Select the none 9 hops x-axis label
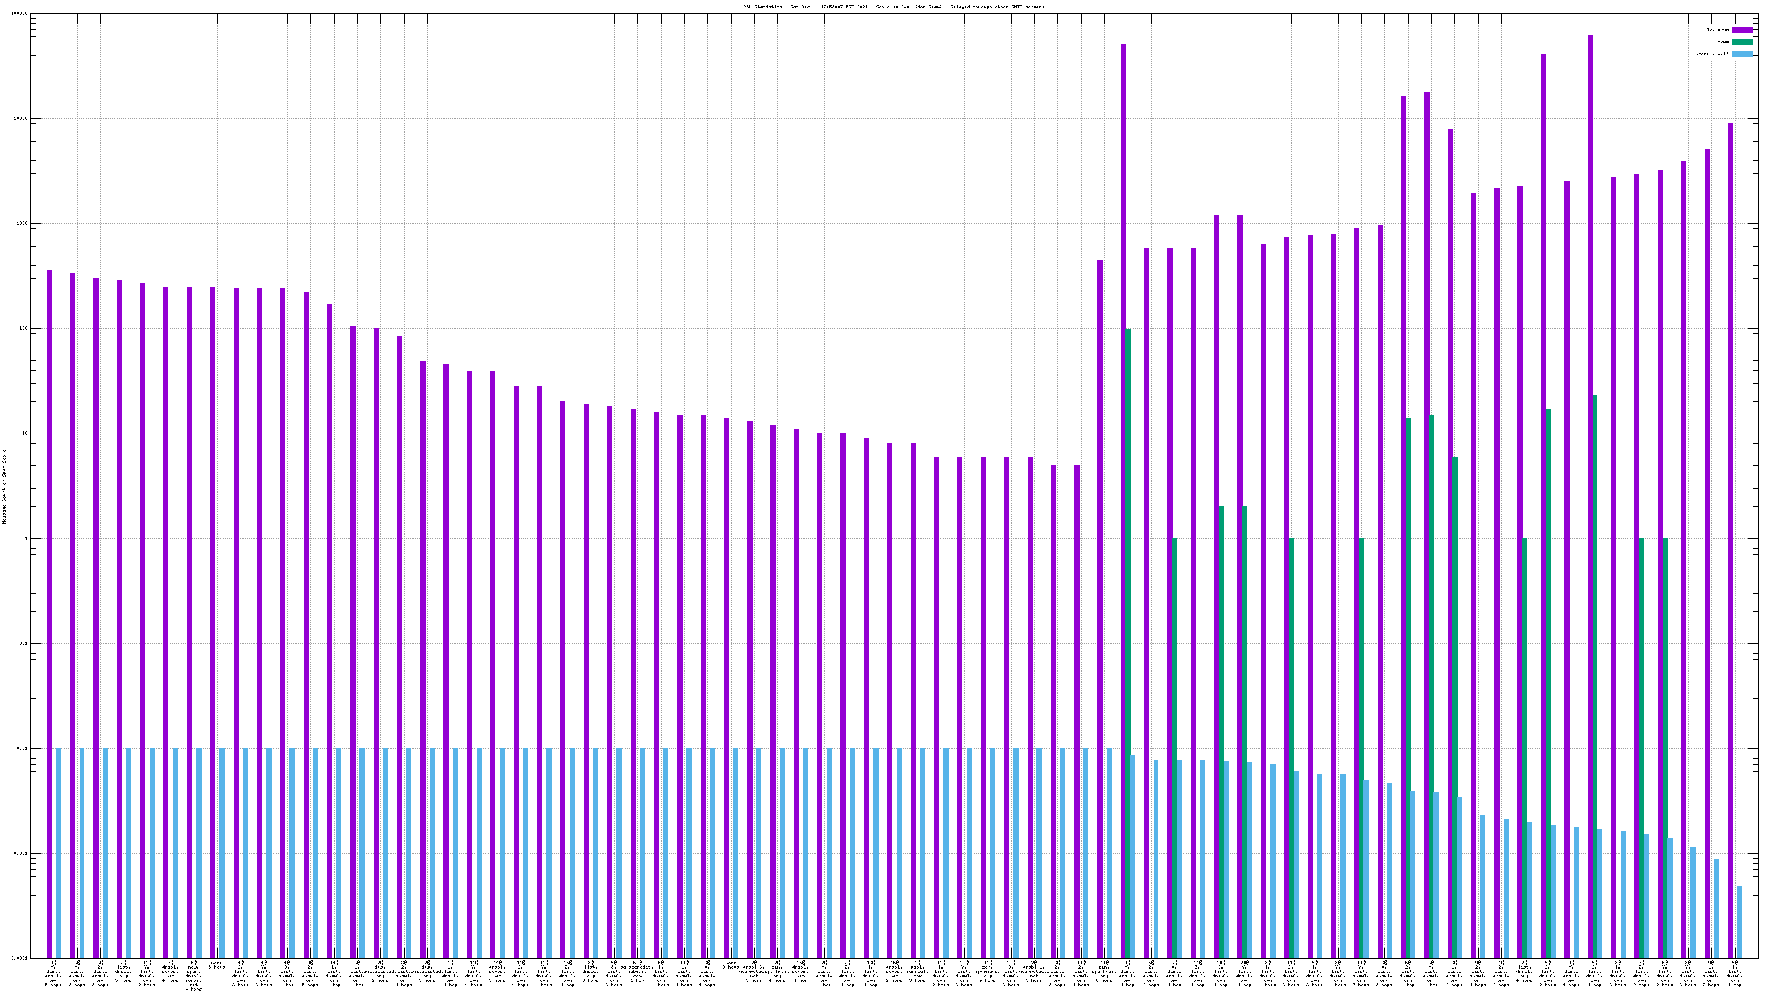This screenshot has width=1767, height=994. click(x=731, y=965)
